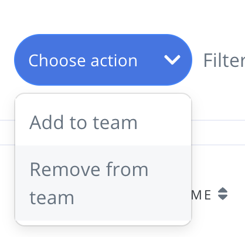Click the white chevron in Choose action
Screen dimensions: 245x237
pos(172,60)
